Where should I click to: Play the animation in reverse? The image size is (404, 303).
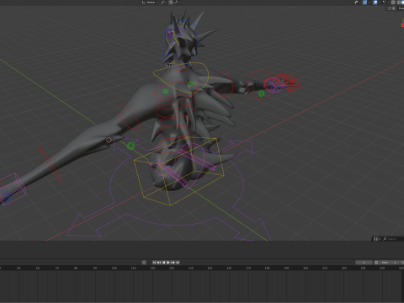coord(163,263)
